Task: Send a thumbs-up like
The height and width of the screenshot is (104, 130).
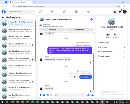Action: tap(93, 95)
